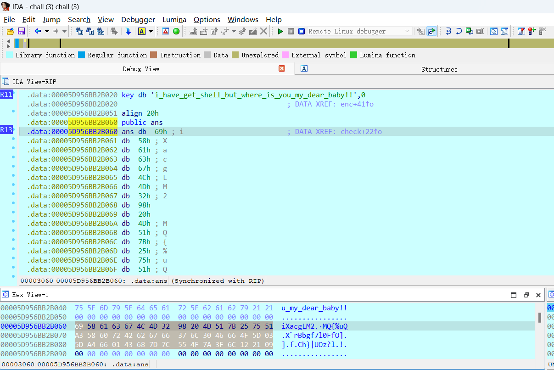Open text search via the binoculars-T icon
The width and height of the screenshot is (554, 370).
point(90,31)
